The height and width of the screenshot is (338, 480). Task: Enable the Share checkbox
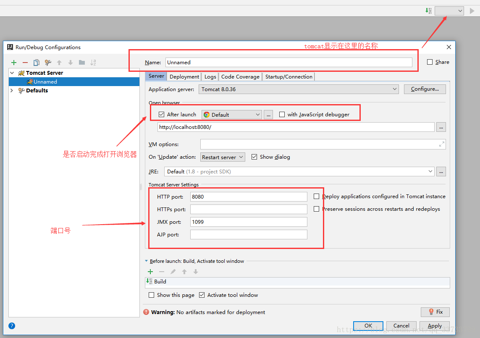tap(430, 62)
